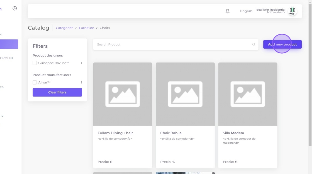The image size is (312, 174).
Task: Tick the Guiseppe Bavuso designer checkbox
Action: pos(35,63)
